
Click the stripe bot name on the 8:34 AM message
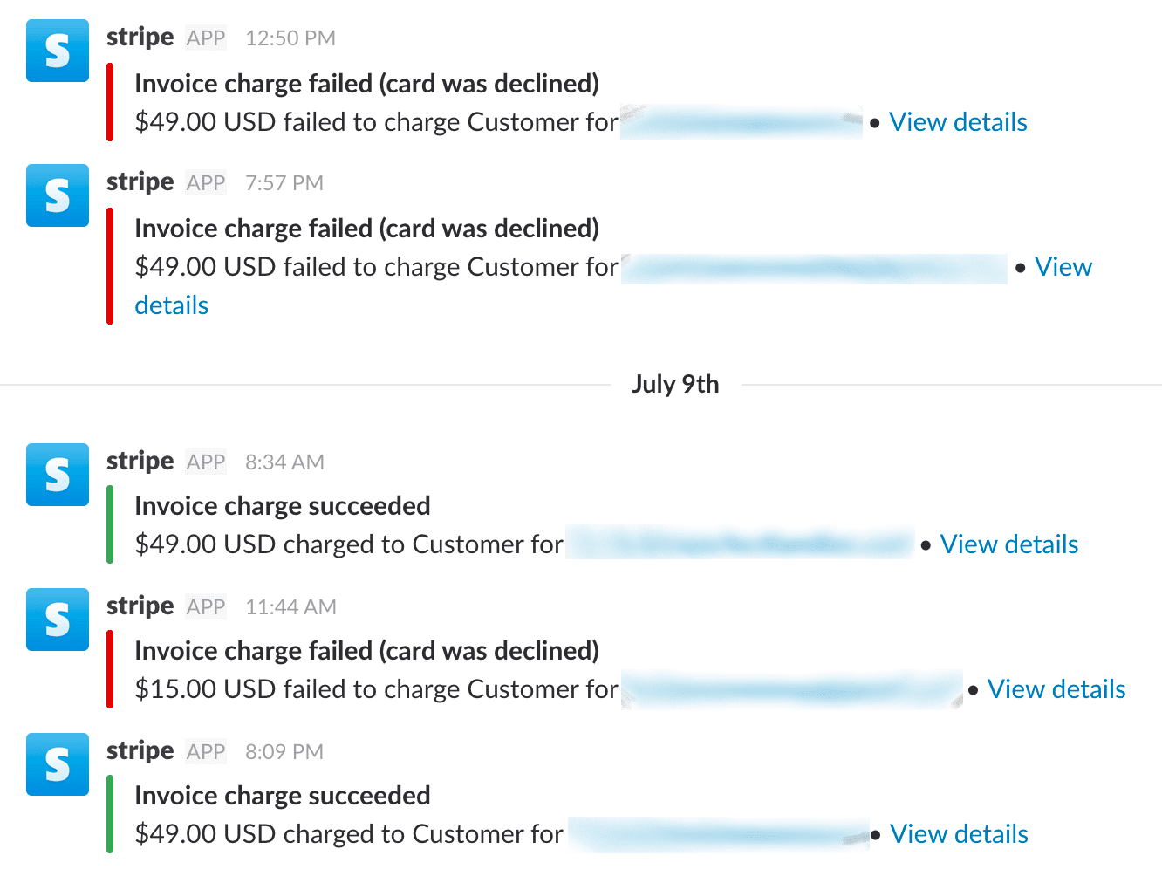[140, 460]
